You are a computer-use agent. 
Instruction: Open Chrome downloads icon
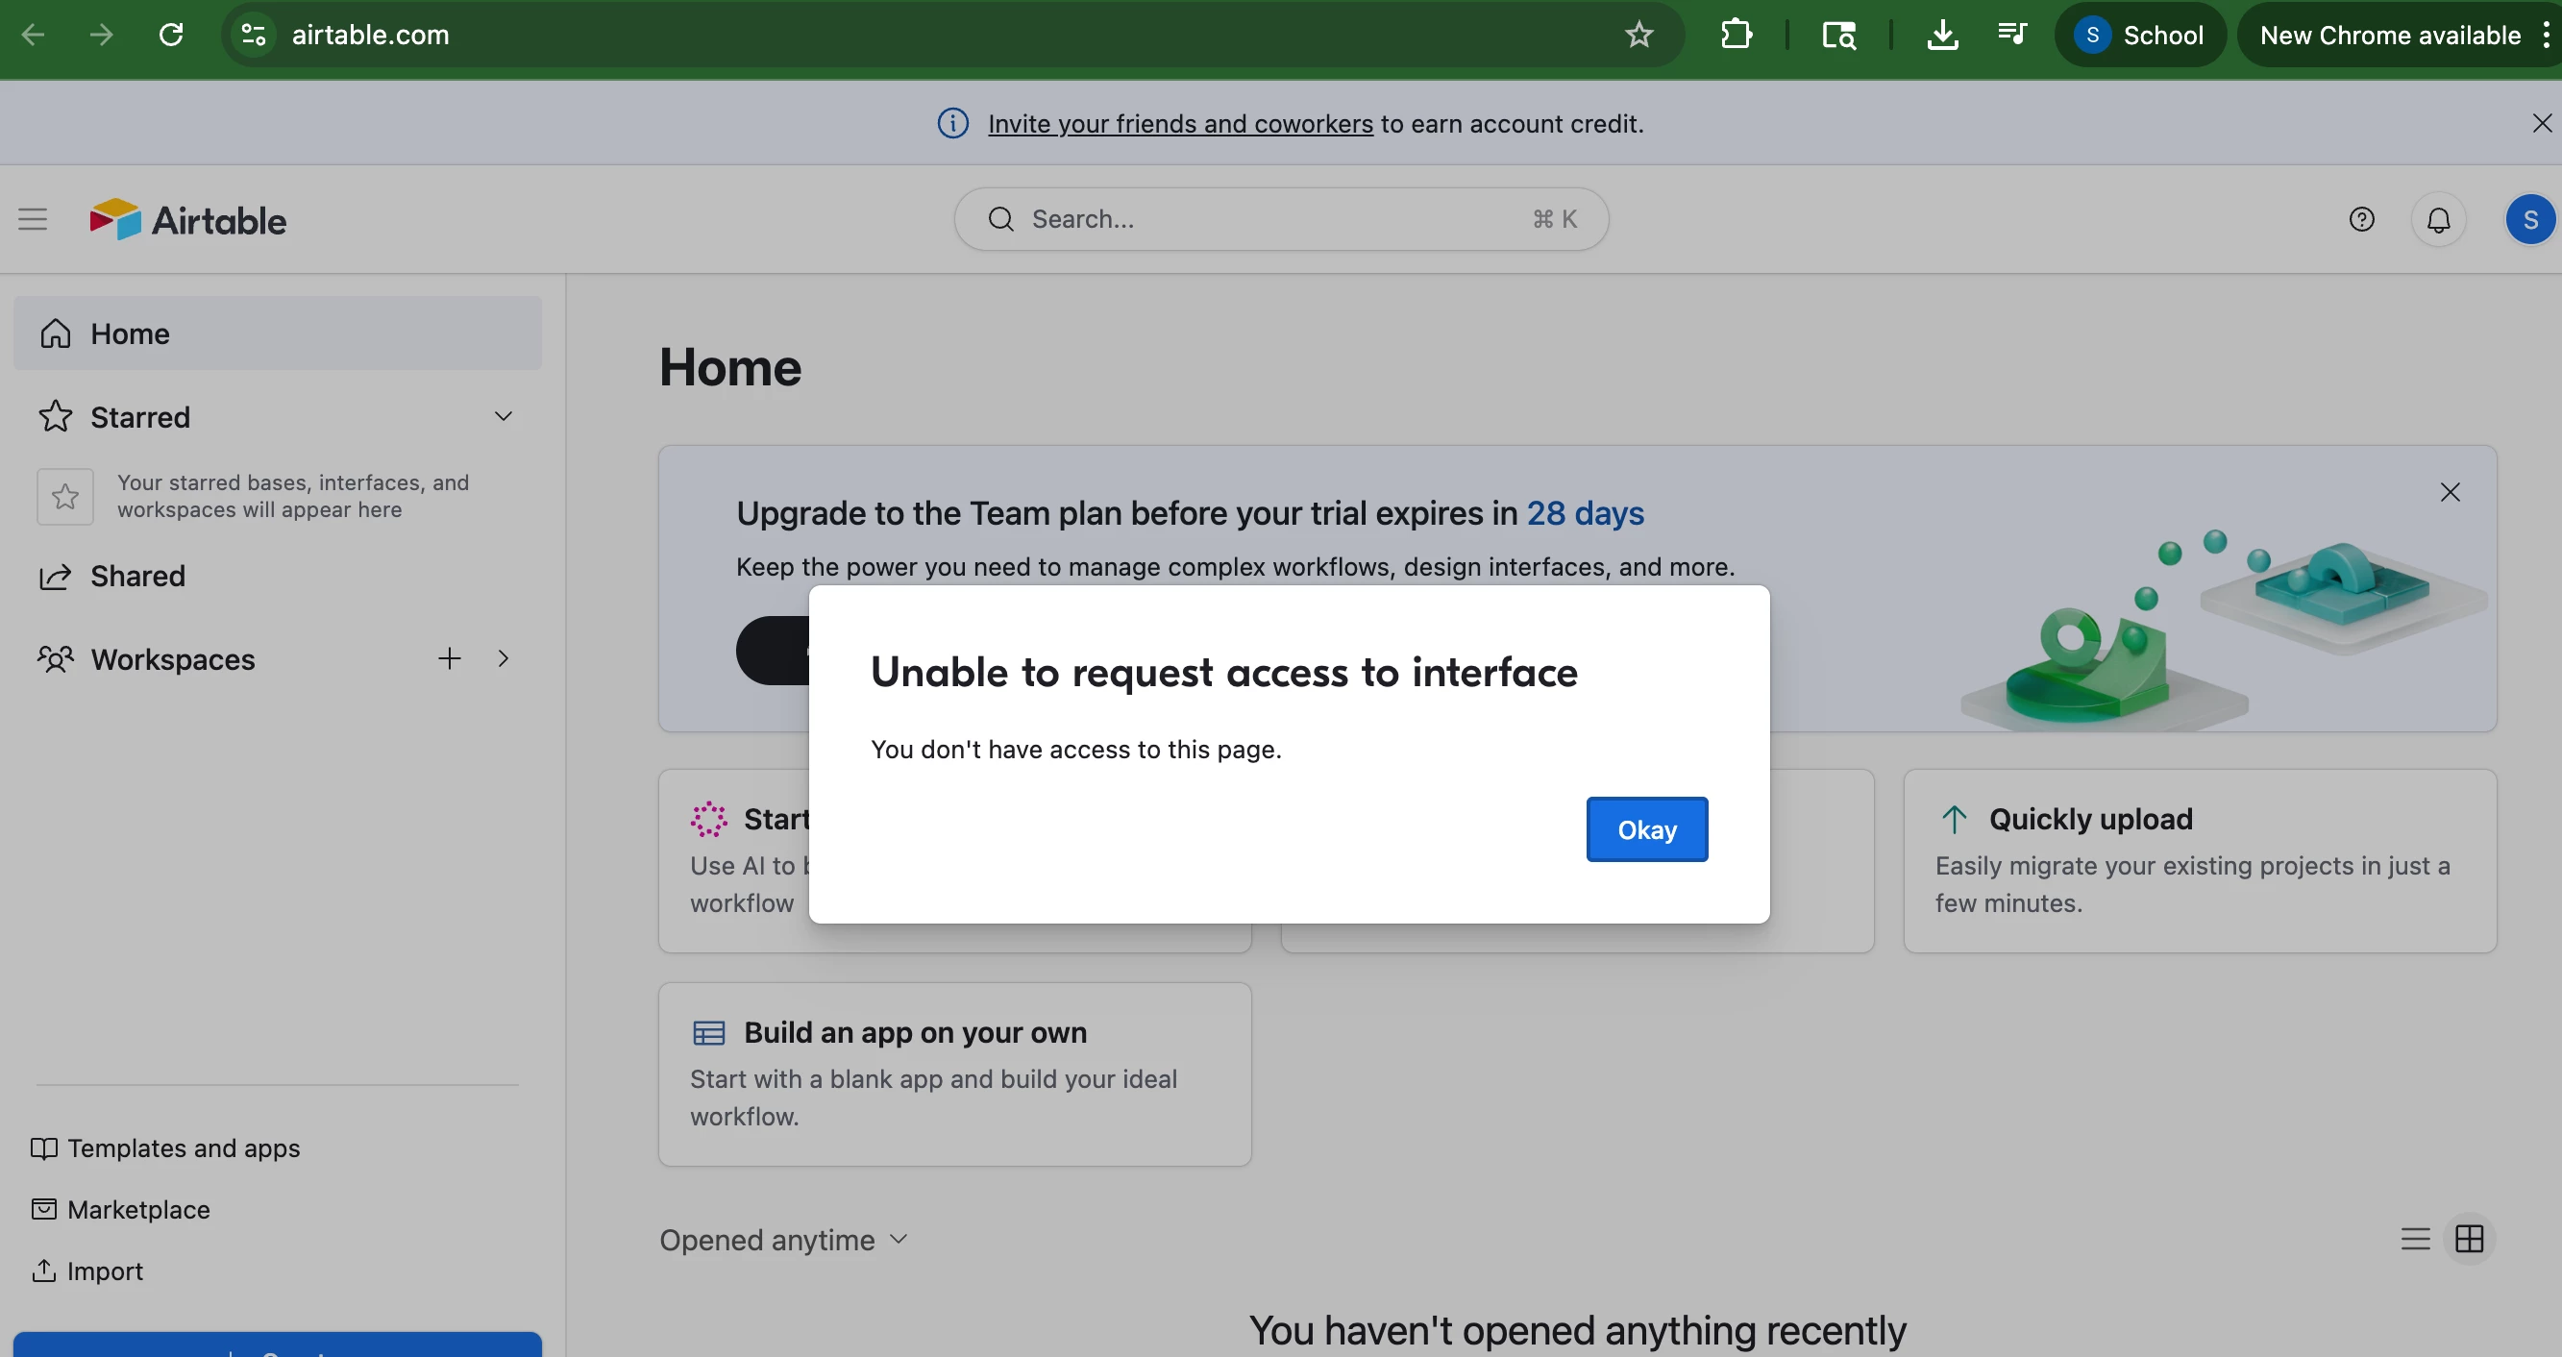1941,36
